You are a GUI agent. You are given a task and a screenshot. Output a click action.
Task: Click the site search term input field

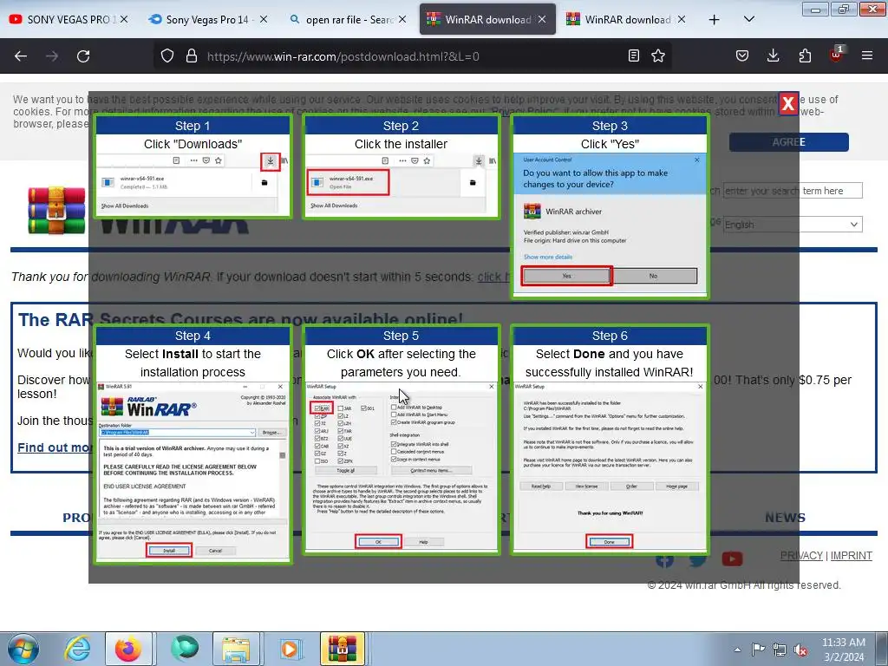click(793, 191)
